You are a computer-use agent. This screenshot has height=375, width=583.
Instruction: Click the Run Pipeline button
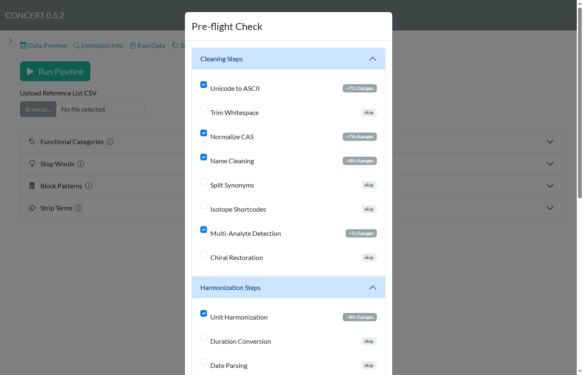pyautogui.click(x=55, y=71)
